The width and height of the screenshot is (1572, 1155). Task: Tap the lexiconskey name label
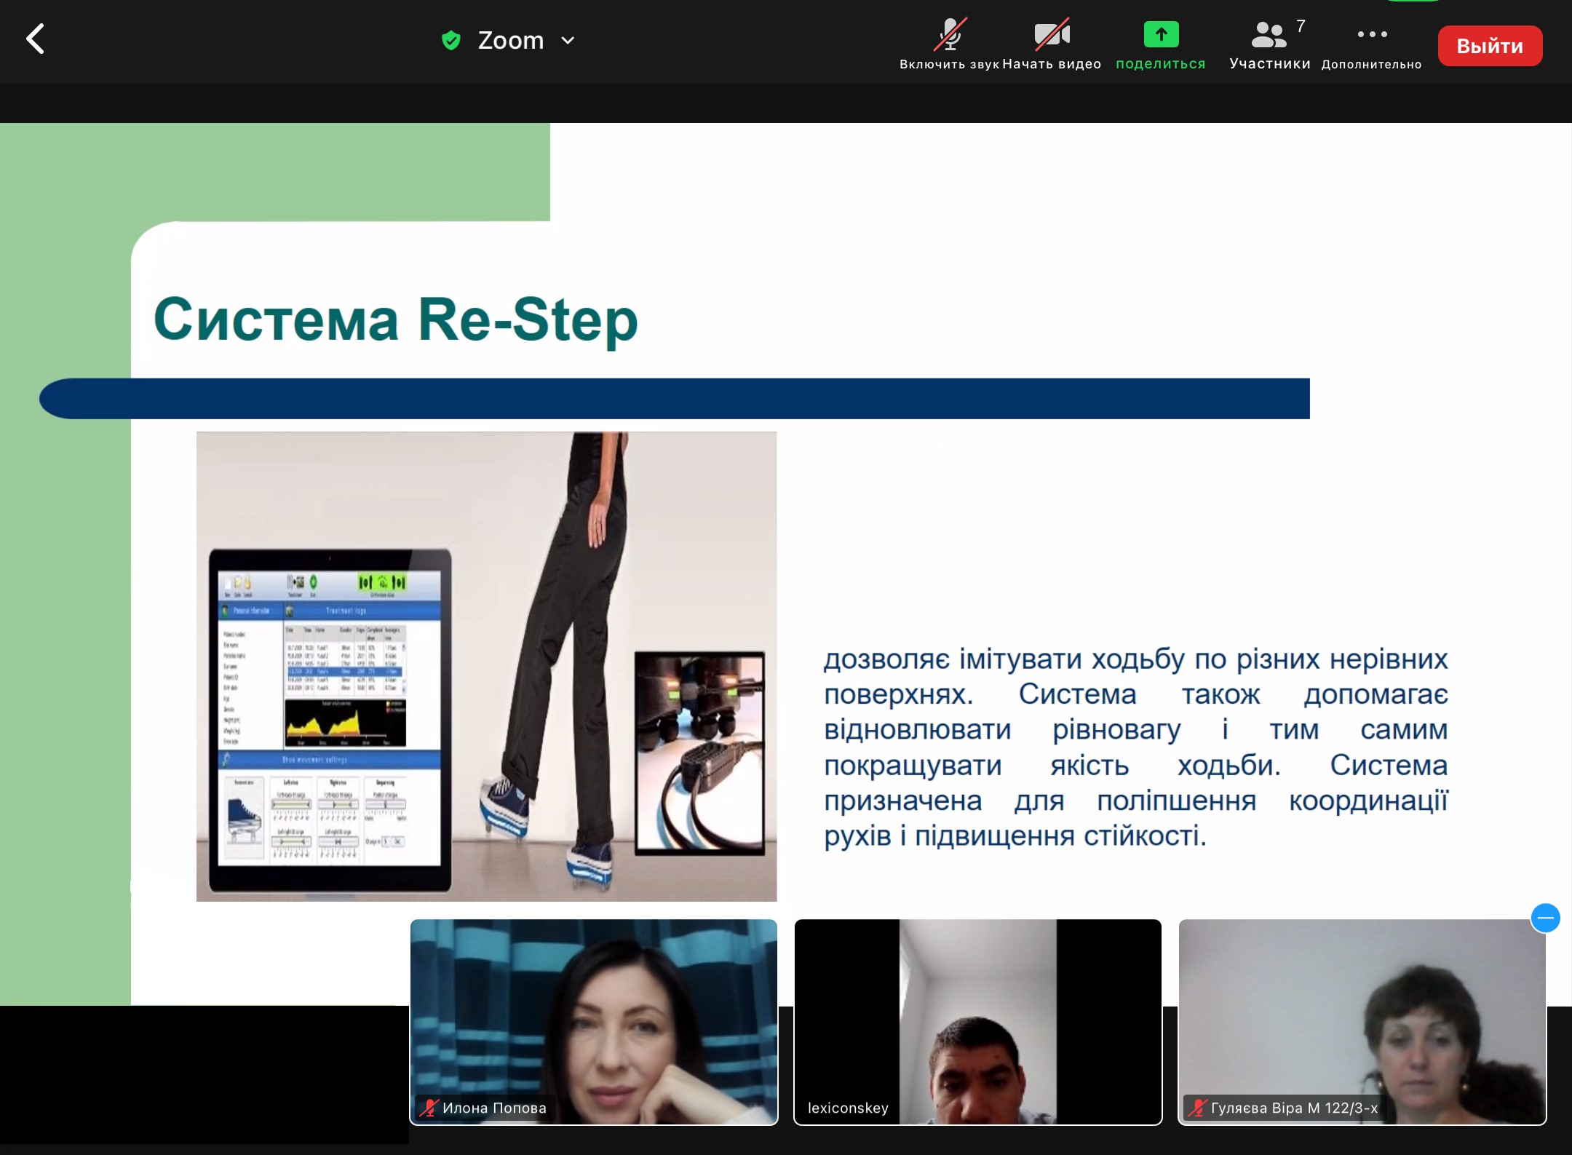click(x=848, y=1108)
